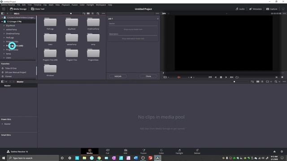Toggle media storage sidebar visibility icon

(3, 13)
